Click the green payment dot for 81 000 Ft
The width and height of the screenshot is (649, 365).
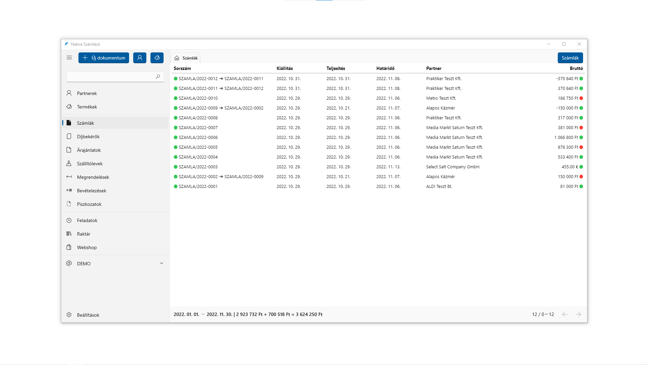(581, 187)
